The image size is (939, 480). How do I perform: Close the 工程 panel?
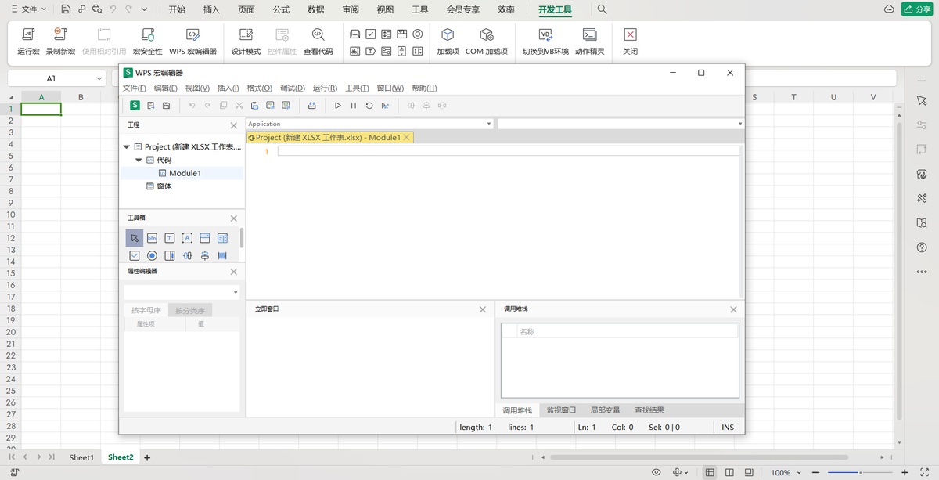tap(234, 125)
